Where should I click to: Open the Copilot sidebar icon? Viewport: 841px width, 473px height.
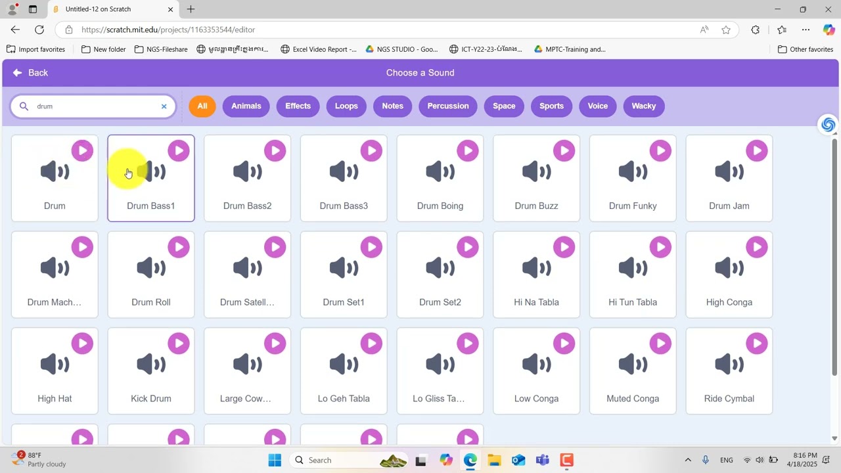829,30
